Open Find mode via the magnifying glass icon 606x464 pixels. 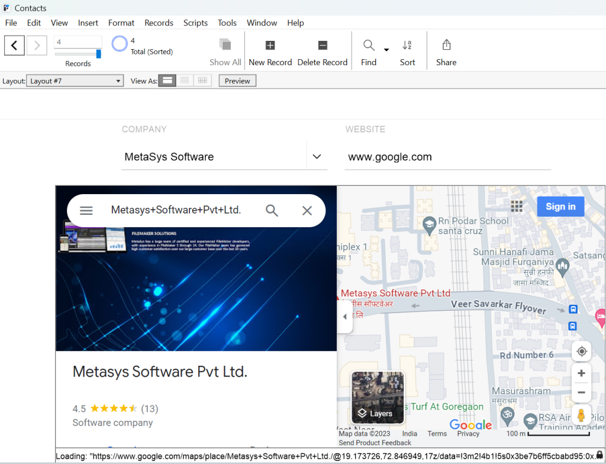click(x=368, y=45)
